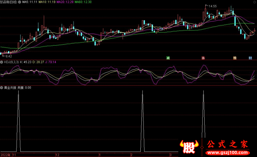Viewport: 257px width, 157px height.
Task: Click the 14.55 high price annotation
Action: point(212,6)
